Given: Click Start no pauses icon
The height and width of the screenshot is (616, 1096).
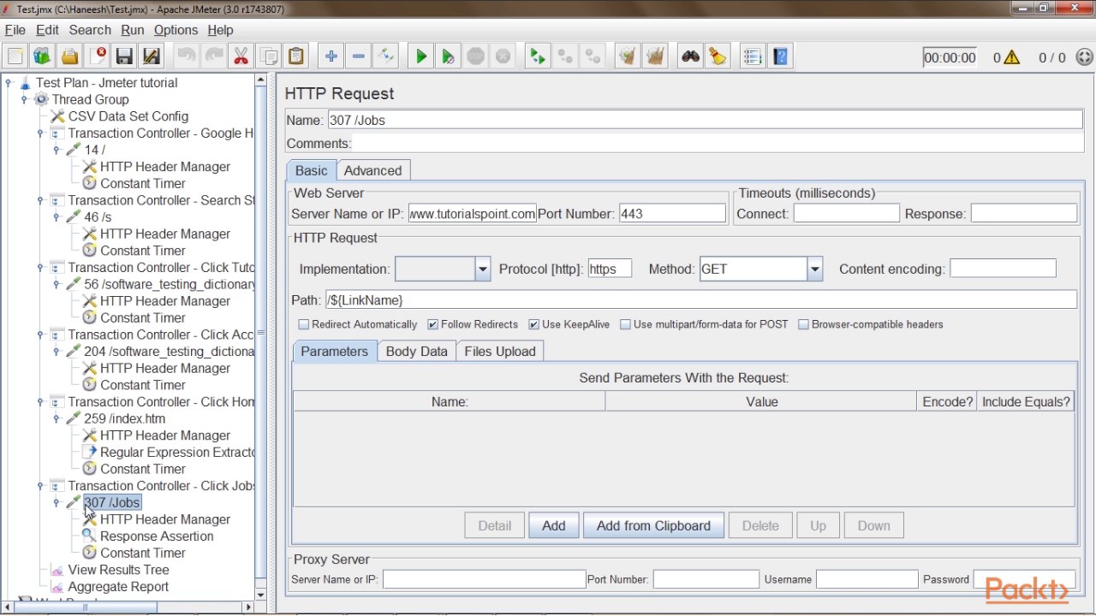Looking at the screenshot, I should pyautogui.click(x=448, y=56).
